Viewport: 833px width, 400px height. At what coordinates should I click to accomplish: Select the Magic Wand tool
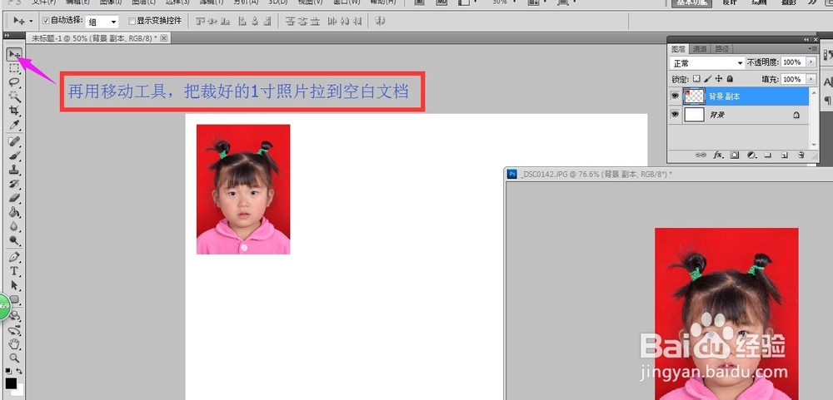[x=14, y=96]
